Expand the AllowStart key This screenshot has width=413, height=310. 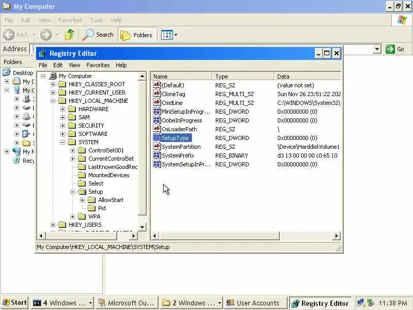[x=82, y=200]
